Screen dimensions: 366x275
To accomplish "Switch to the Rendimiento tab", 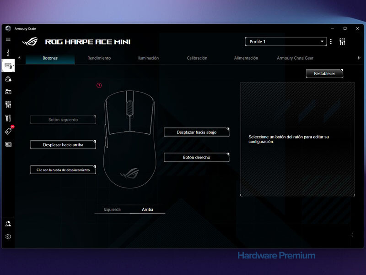I will (99, 58).
